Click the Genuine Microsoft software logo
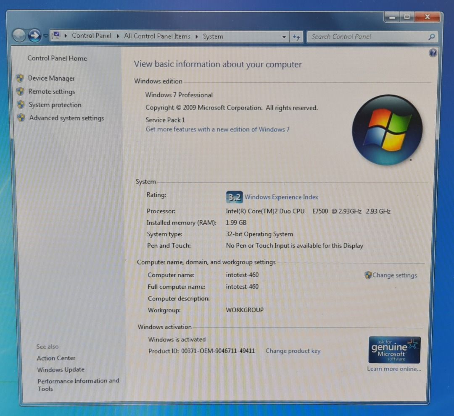Viewport: 454px width, 416px height. (394, 350)
